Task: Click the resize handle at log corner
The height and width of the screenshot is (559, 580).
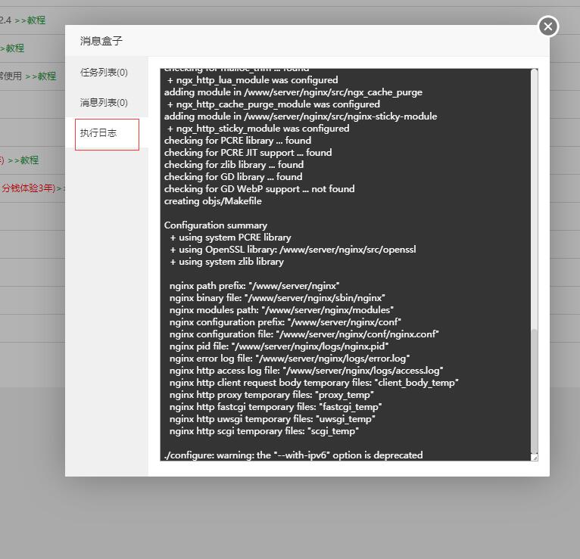Action: coord(535,457)
